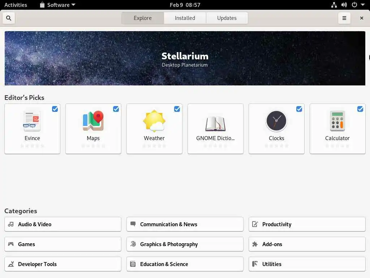Click the Audio & Video music note icon

tap(11, 224)
